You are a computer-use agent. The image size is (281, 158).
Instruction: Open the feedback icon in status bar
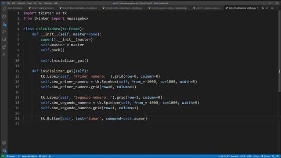[273, 156]
